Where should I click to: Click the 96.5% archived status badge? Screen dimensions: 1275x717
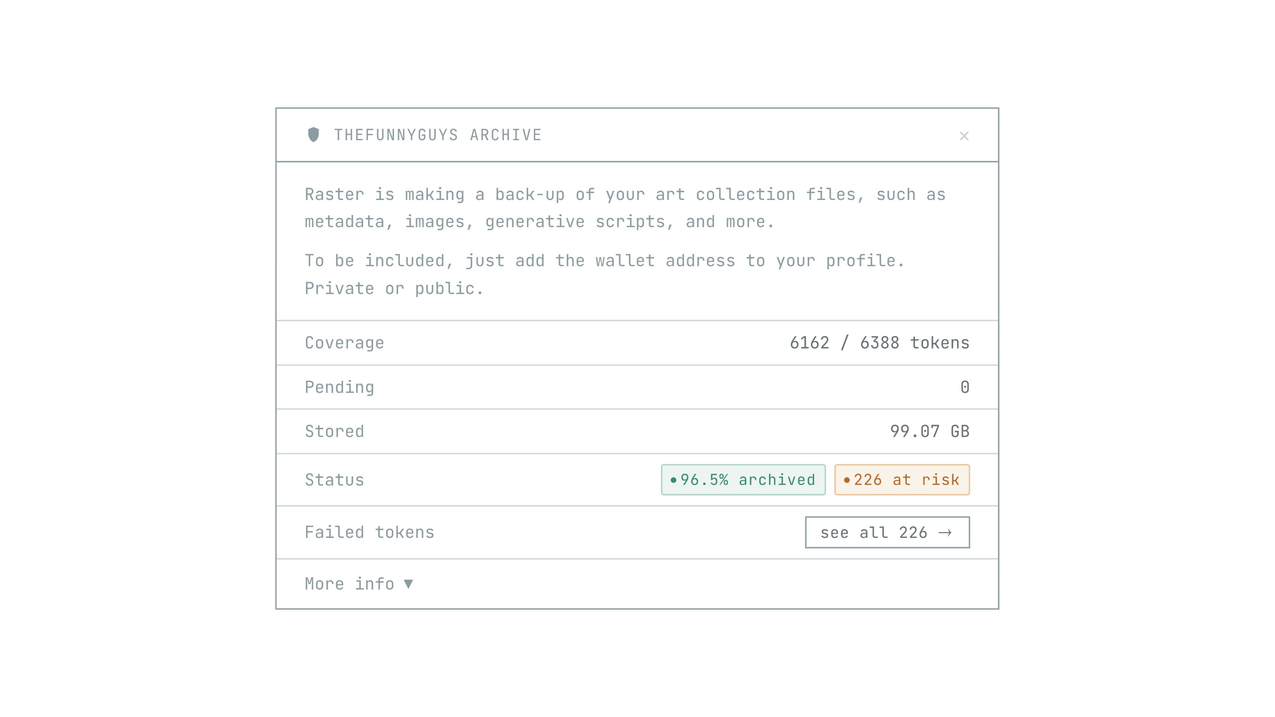pos(743,480)
